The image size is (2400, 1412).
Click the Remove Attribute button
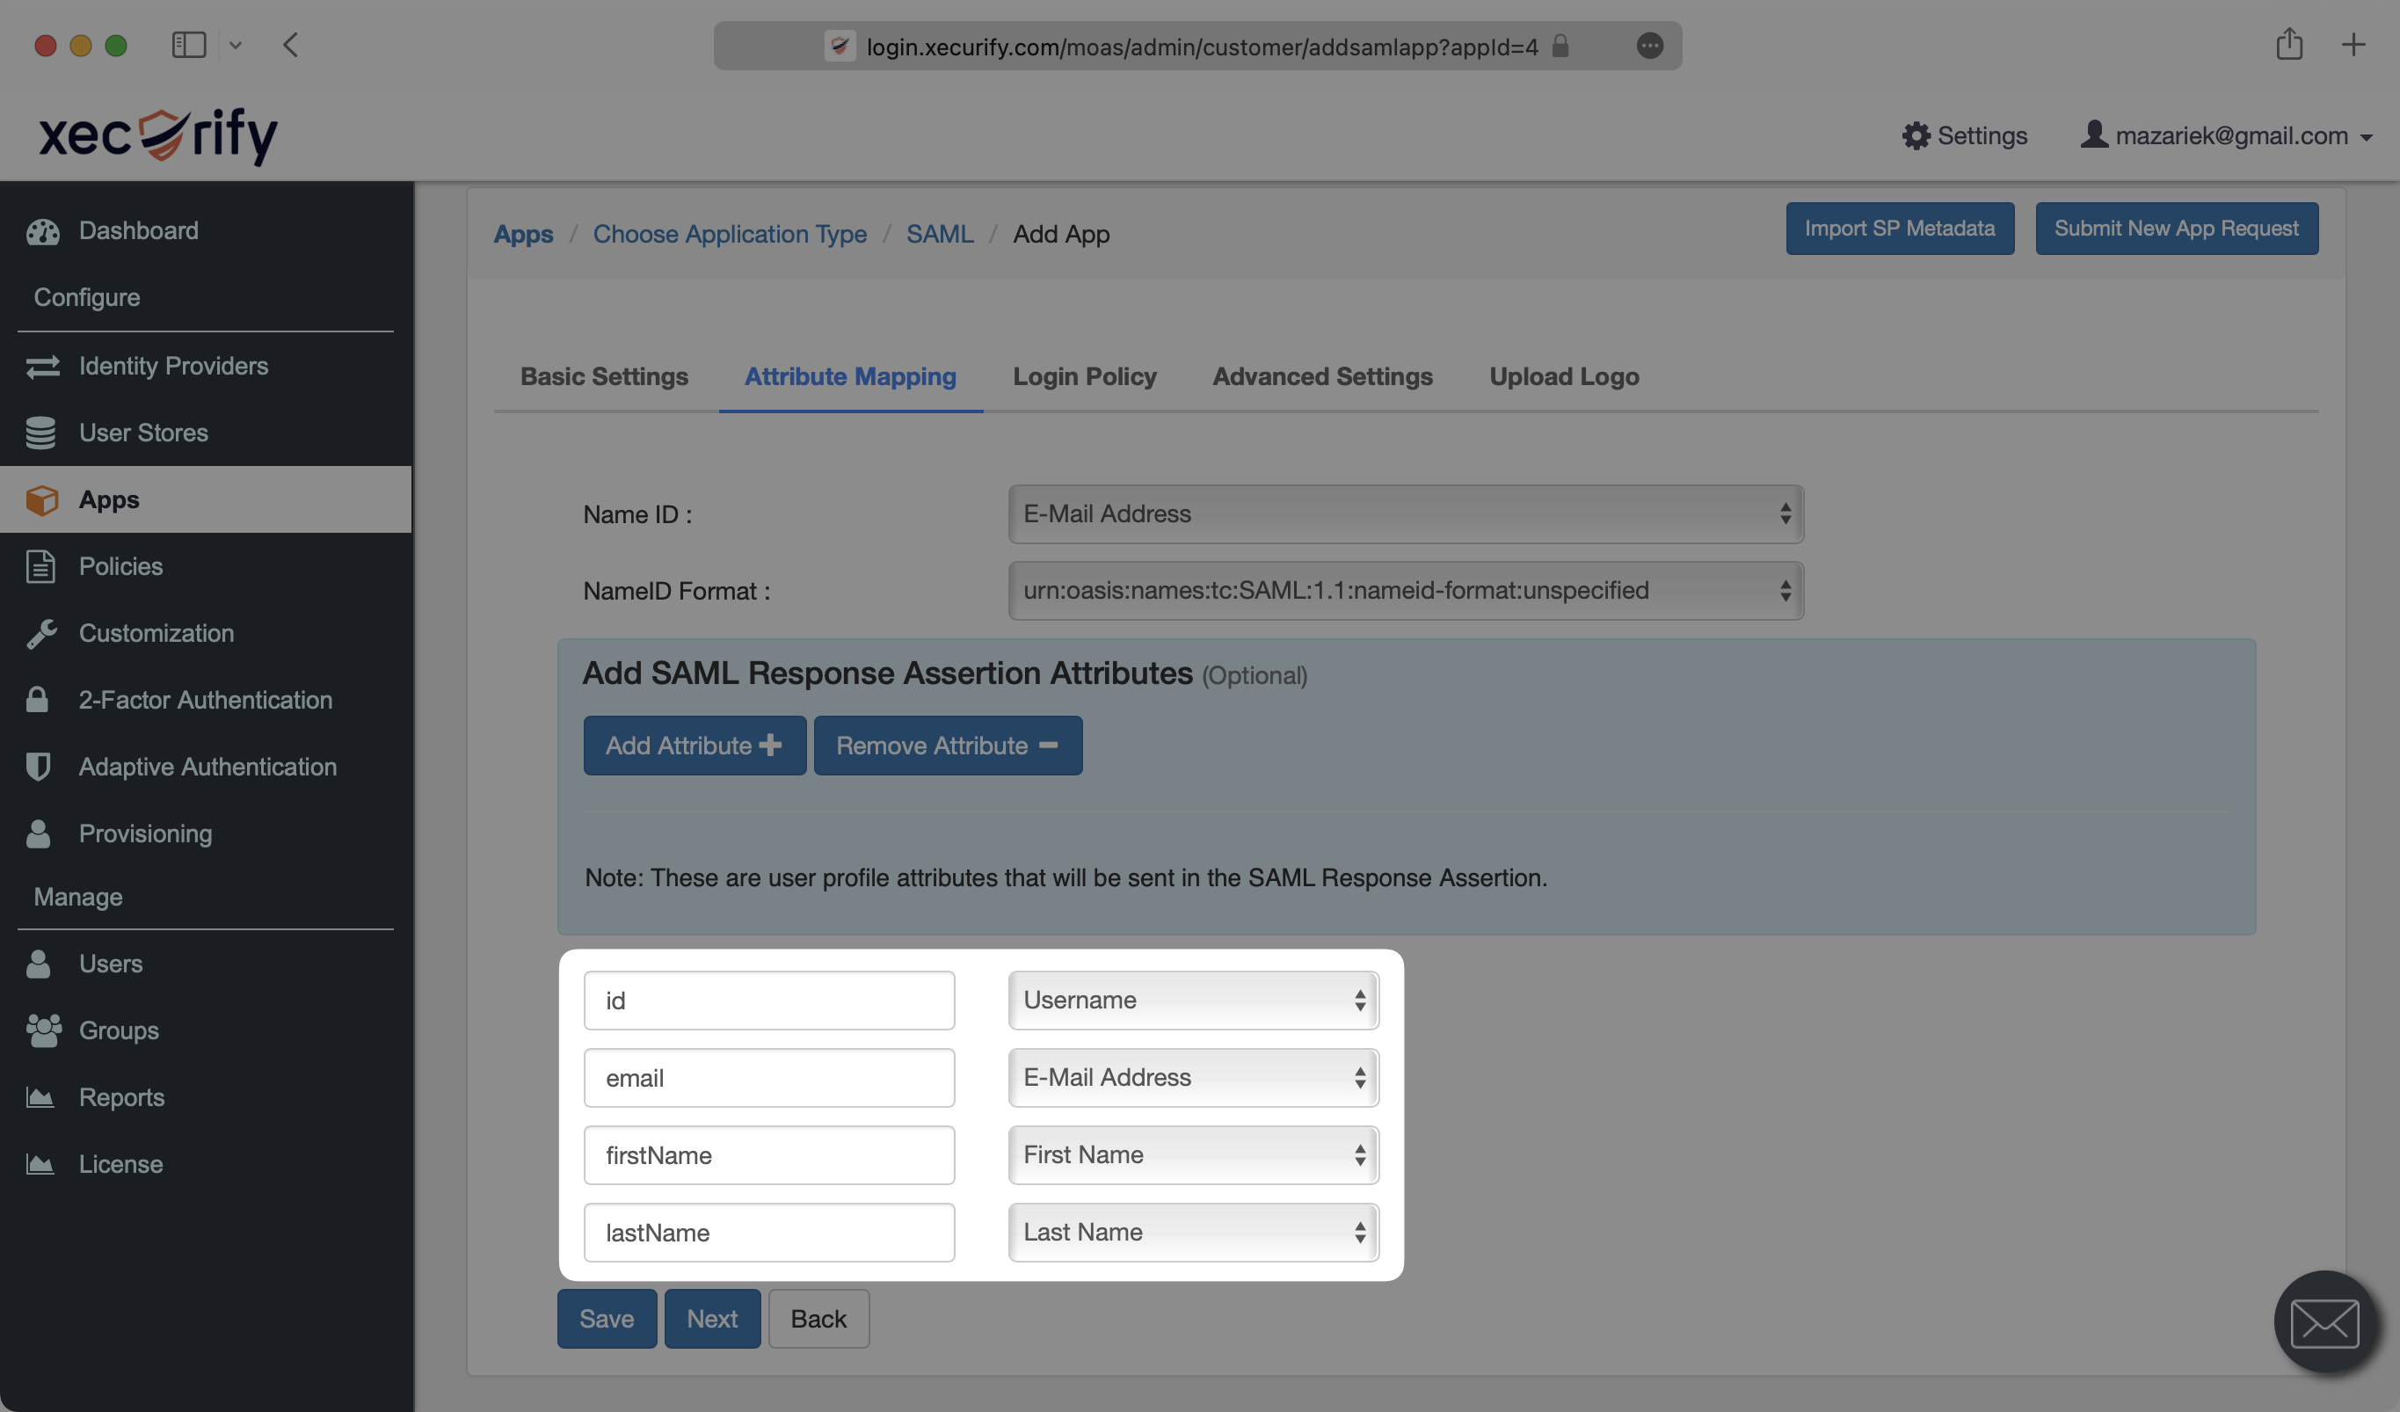946,745
